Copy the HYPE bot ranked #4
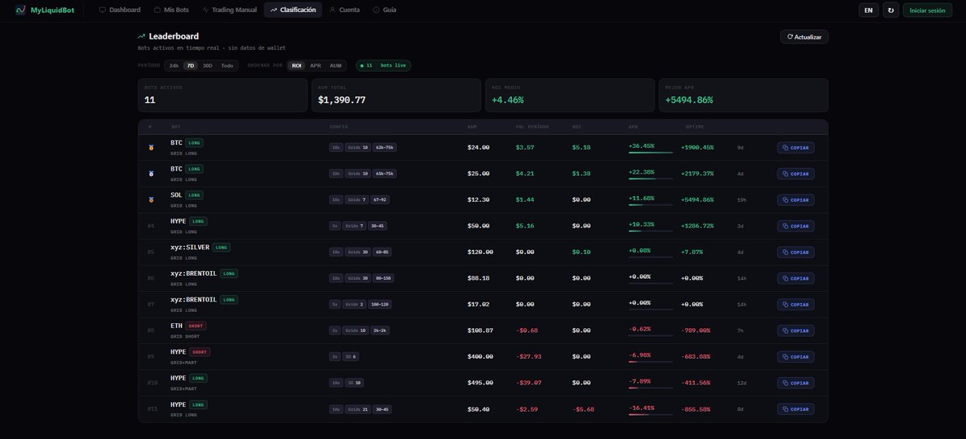Image resolution: width=966 pixels, height=439 pixels. click(x=795, y=226)
